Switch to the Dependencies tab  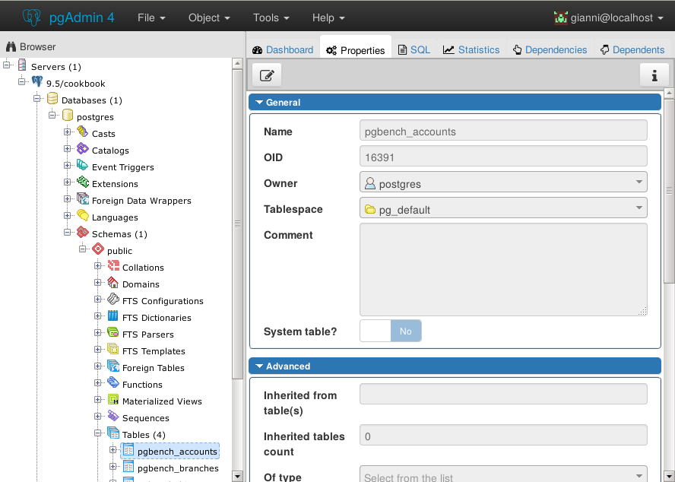550,50
